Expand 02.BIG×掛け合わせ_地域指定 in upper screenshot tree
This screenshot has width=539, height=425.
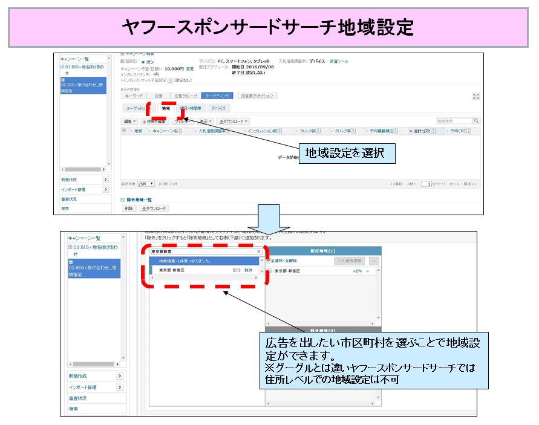(x=62, y=80)
